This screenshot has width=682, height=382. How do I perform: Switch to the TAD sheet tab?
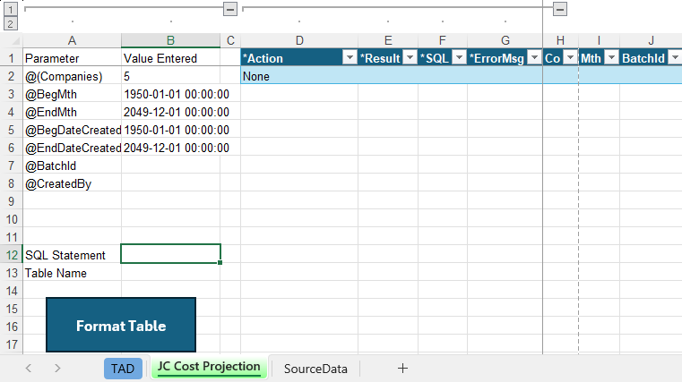coord(123,369)
